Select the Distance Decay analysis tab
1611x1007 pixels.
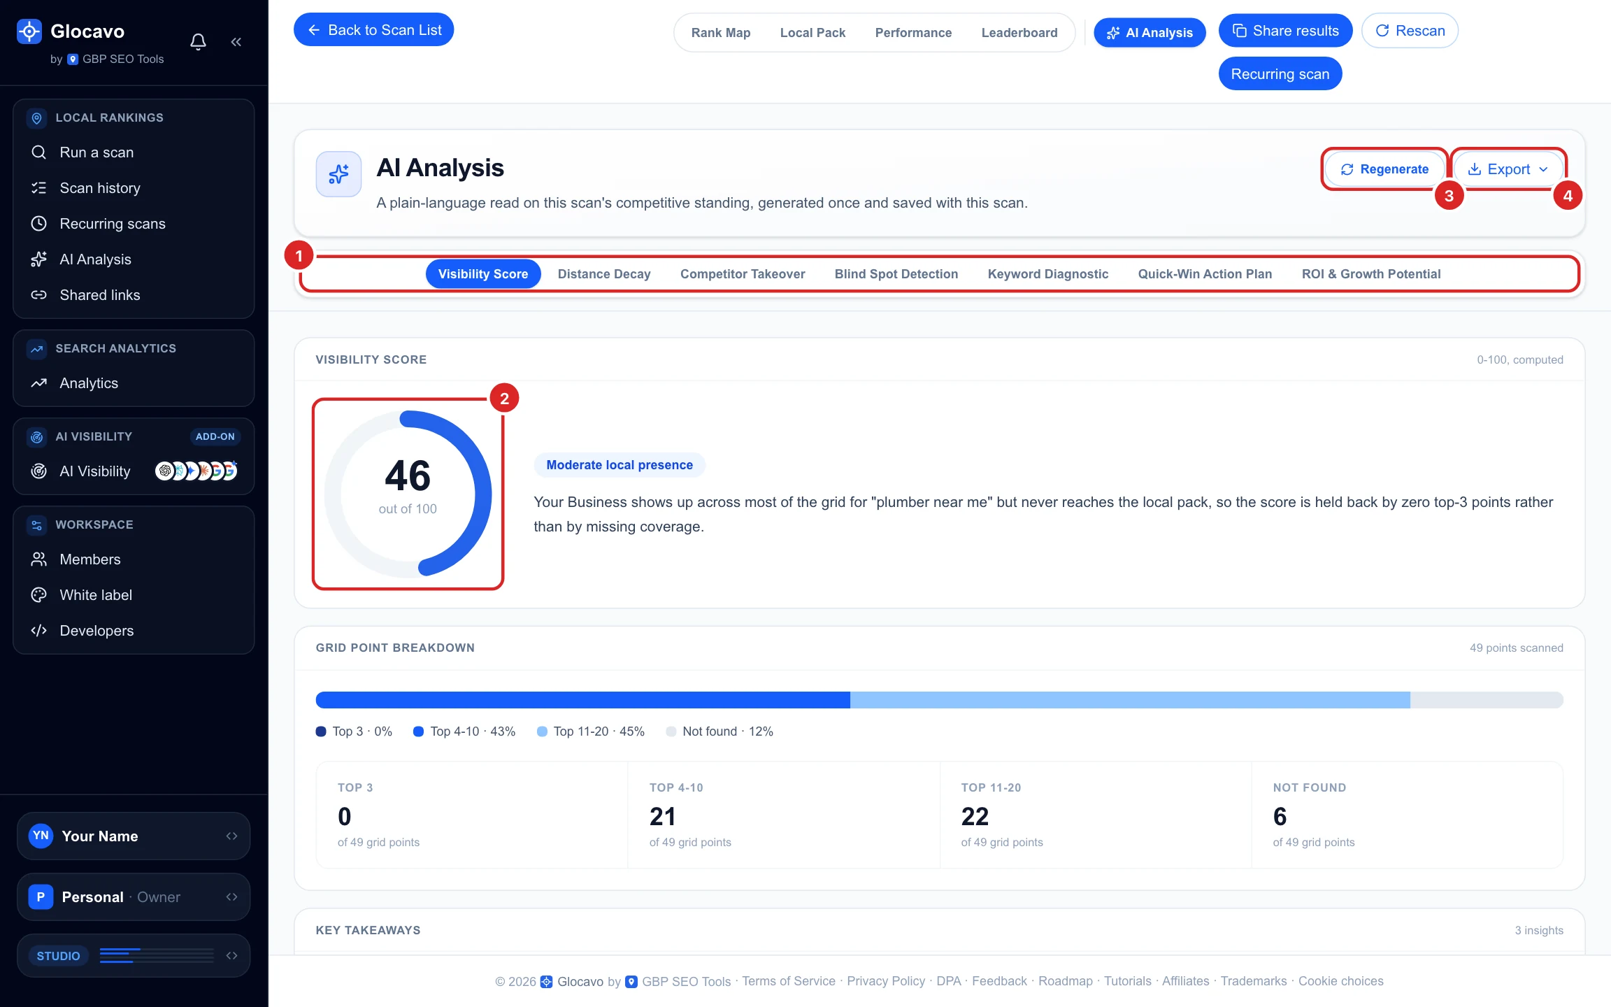pyautogui.click(x=604, y=274)
